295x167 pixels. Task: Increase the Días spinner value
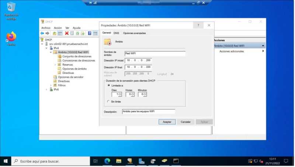tap(121, 93)
